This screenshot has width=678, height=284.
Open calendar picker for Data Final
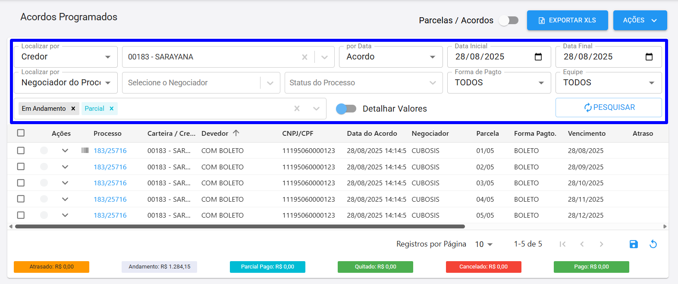(649, 57)
